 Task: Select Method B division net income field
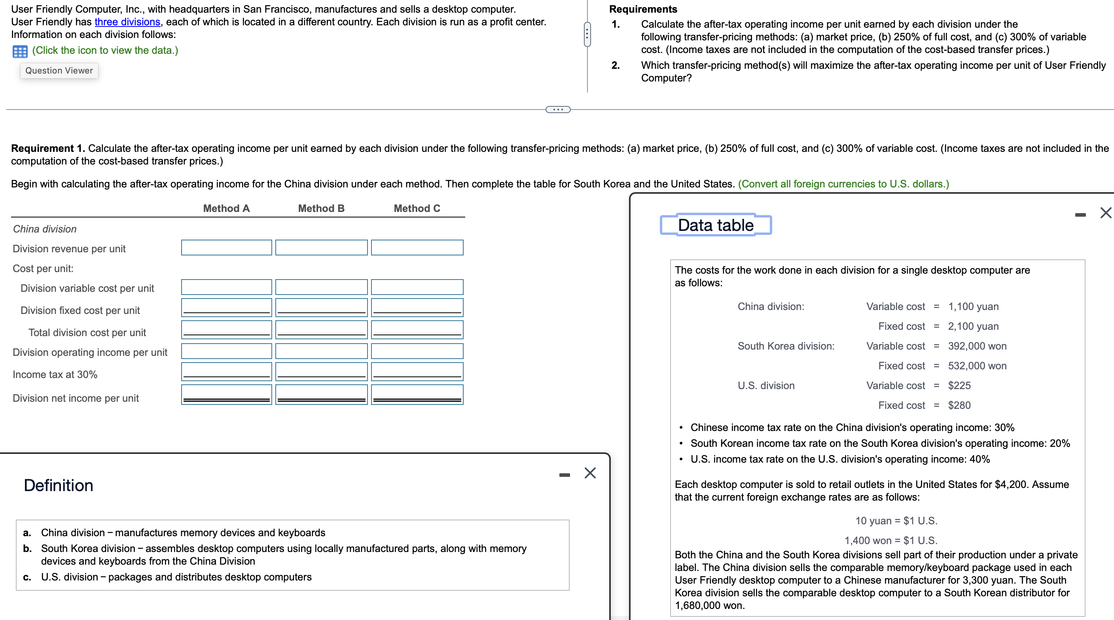coord(321,394)
